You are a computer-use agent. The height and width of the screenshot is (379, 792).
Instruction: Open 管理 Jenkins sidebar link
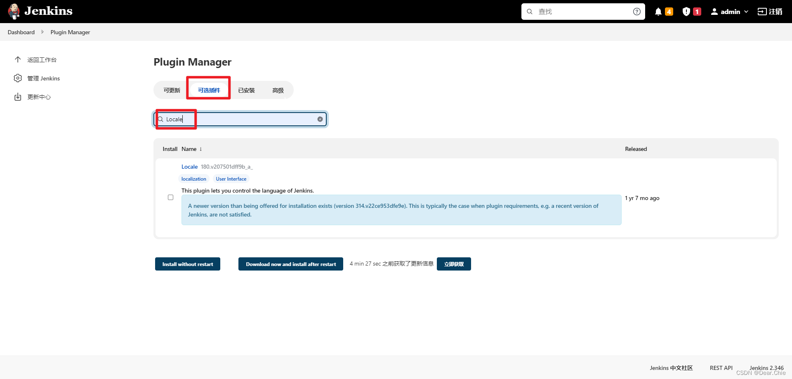tap(43, 78)
